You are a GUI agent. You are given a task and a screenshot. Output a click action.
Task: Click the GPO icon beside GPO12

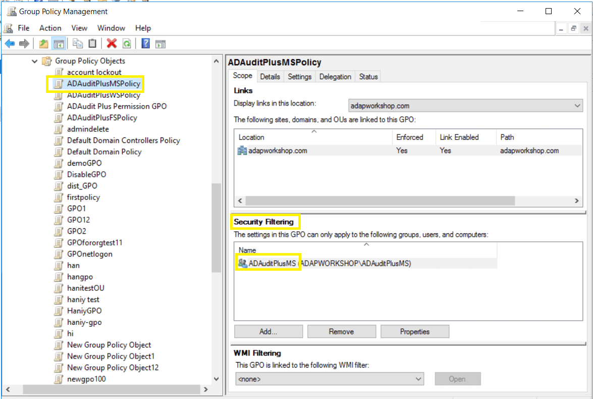tap(59, 220)
